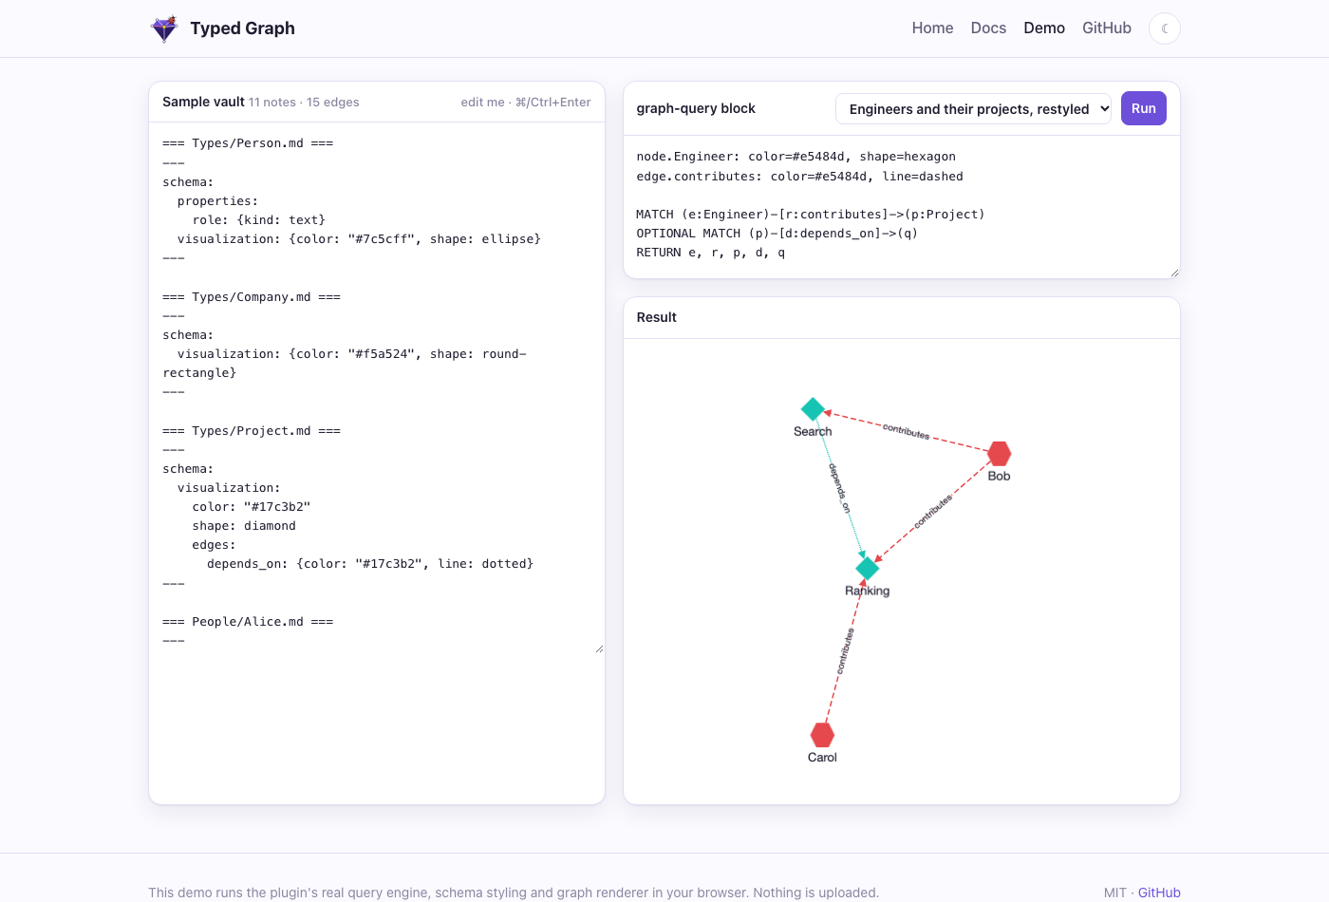1329x902 pixels.
Task: Click the '11 notes · 15 edges' count text
Action: click(x=304, y=103)
